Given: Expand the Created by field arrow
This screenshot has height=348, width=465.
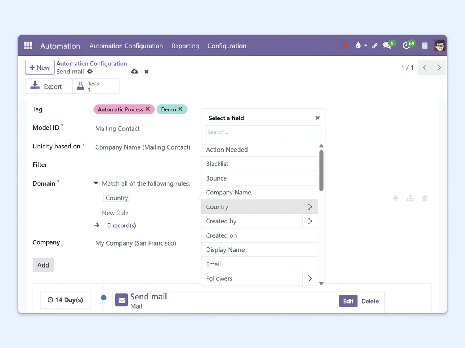Looking at the screenshot, I should [x=310, y=221].
